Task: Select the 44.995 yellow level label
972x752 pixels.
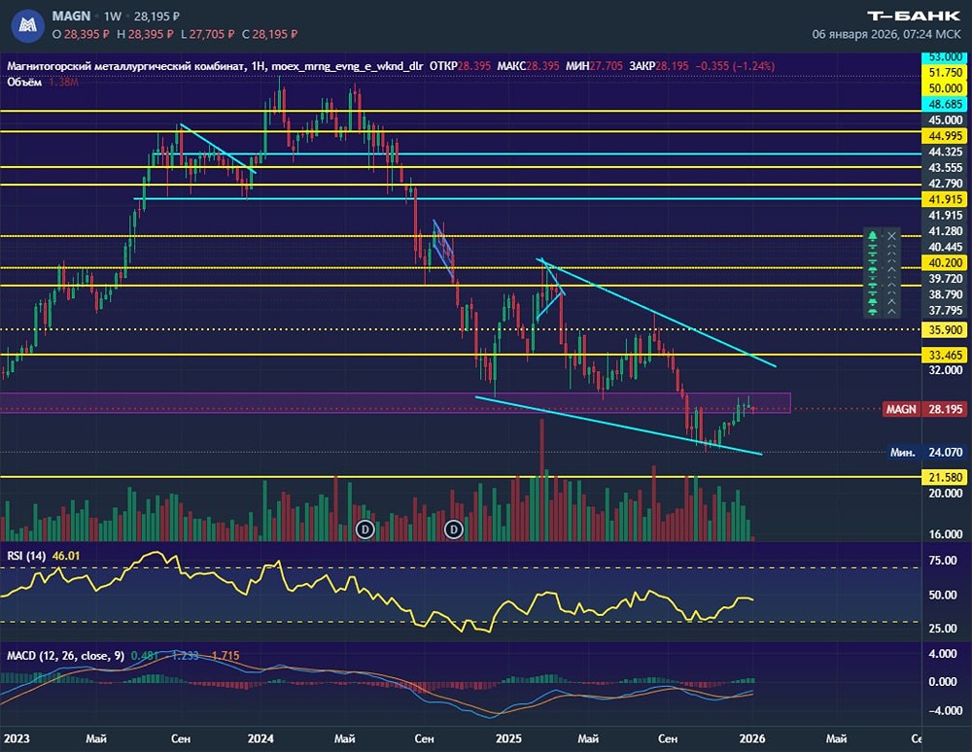Action: (x=946, y=136)
